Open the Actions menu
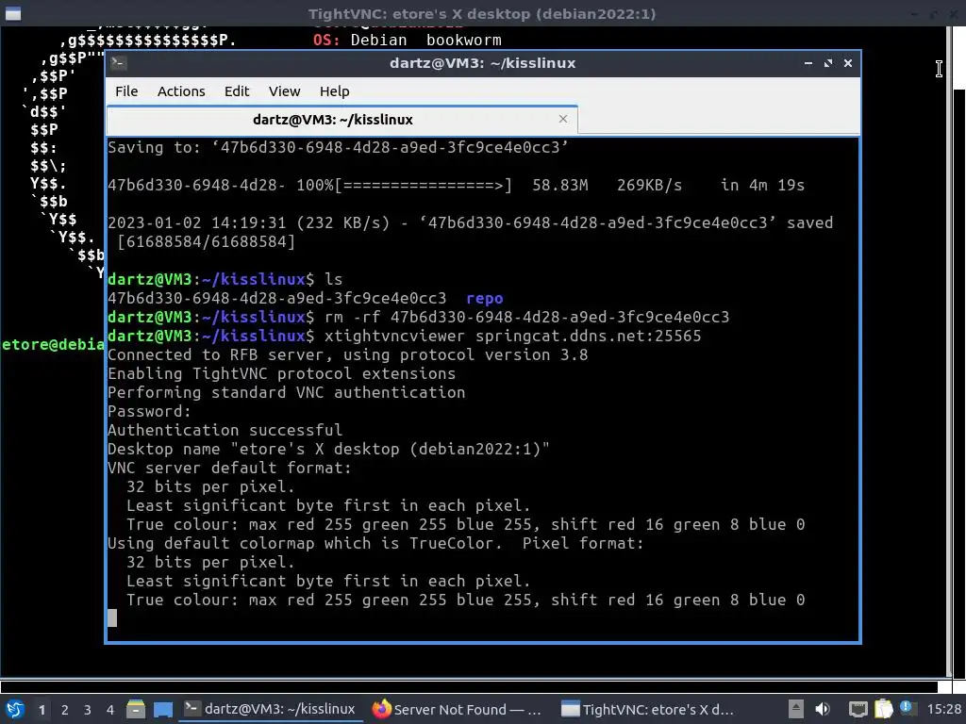 point(181,91)
